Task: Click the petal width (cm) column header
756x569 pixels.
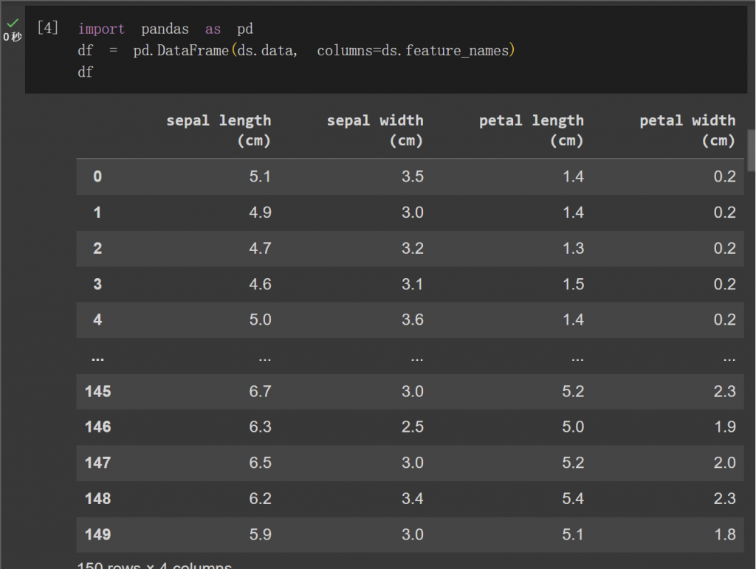Action: (687, 130)
